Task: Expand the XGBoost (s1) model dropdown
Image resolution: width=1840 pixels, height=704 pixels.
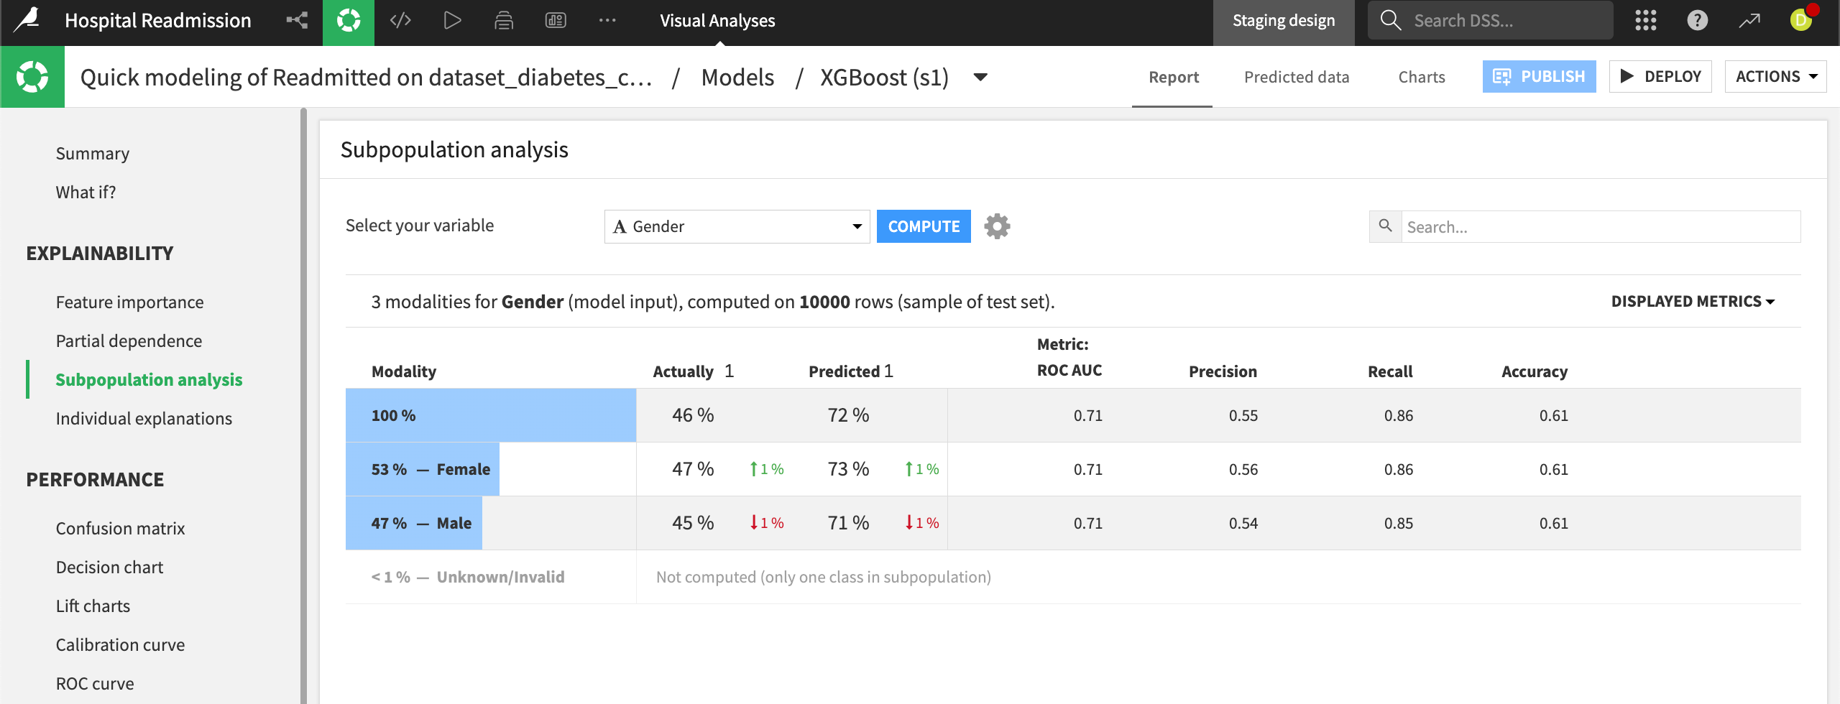Action: pyautogui.click(x=981, y=77)
